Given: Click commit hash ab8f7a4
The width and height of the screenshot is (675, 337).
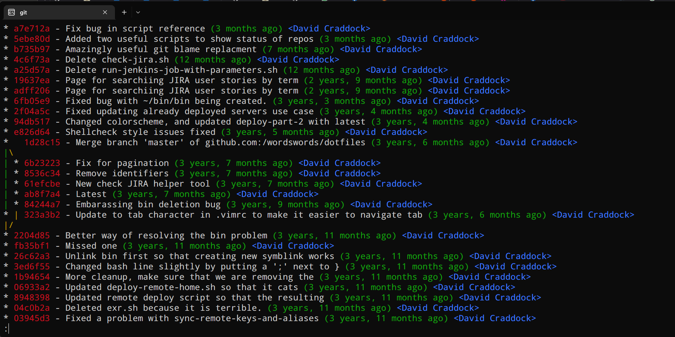Looking at the screenshot, I should pyautogui.click(x=42, y=194).
